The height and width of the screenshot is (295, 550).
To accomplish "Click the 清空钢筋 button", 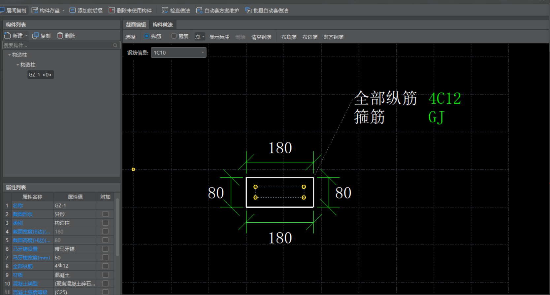I will click(261, 37).
